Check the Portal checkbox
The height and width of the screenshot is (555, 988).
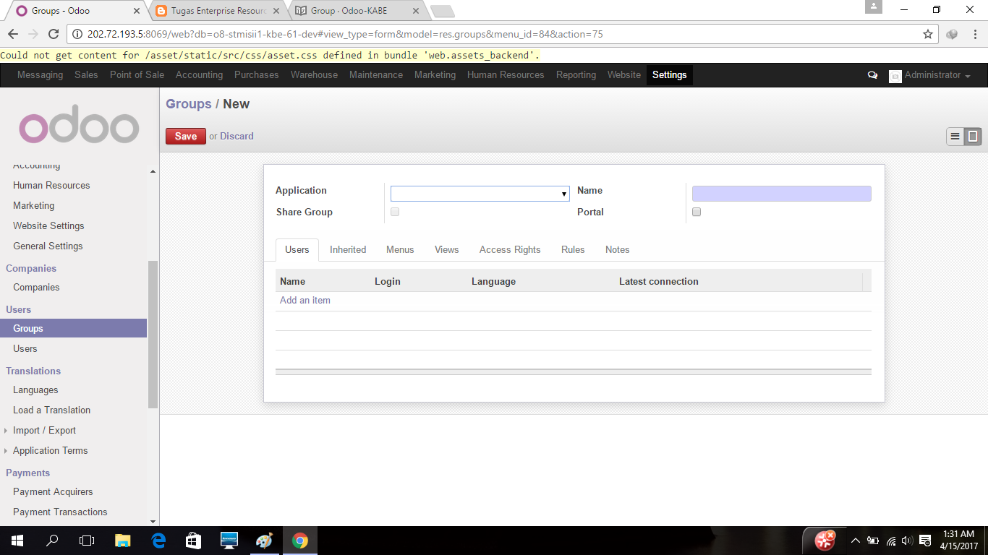pyautogui.click(x=697, y=211)
